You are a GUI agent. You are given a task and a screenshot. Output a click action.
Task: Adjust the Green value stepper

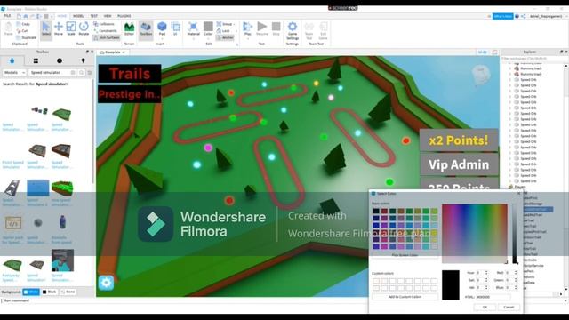tap(516, 280)
